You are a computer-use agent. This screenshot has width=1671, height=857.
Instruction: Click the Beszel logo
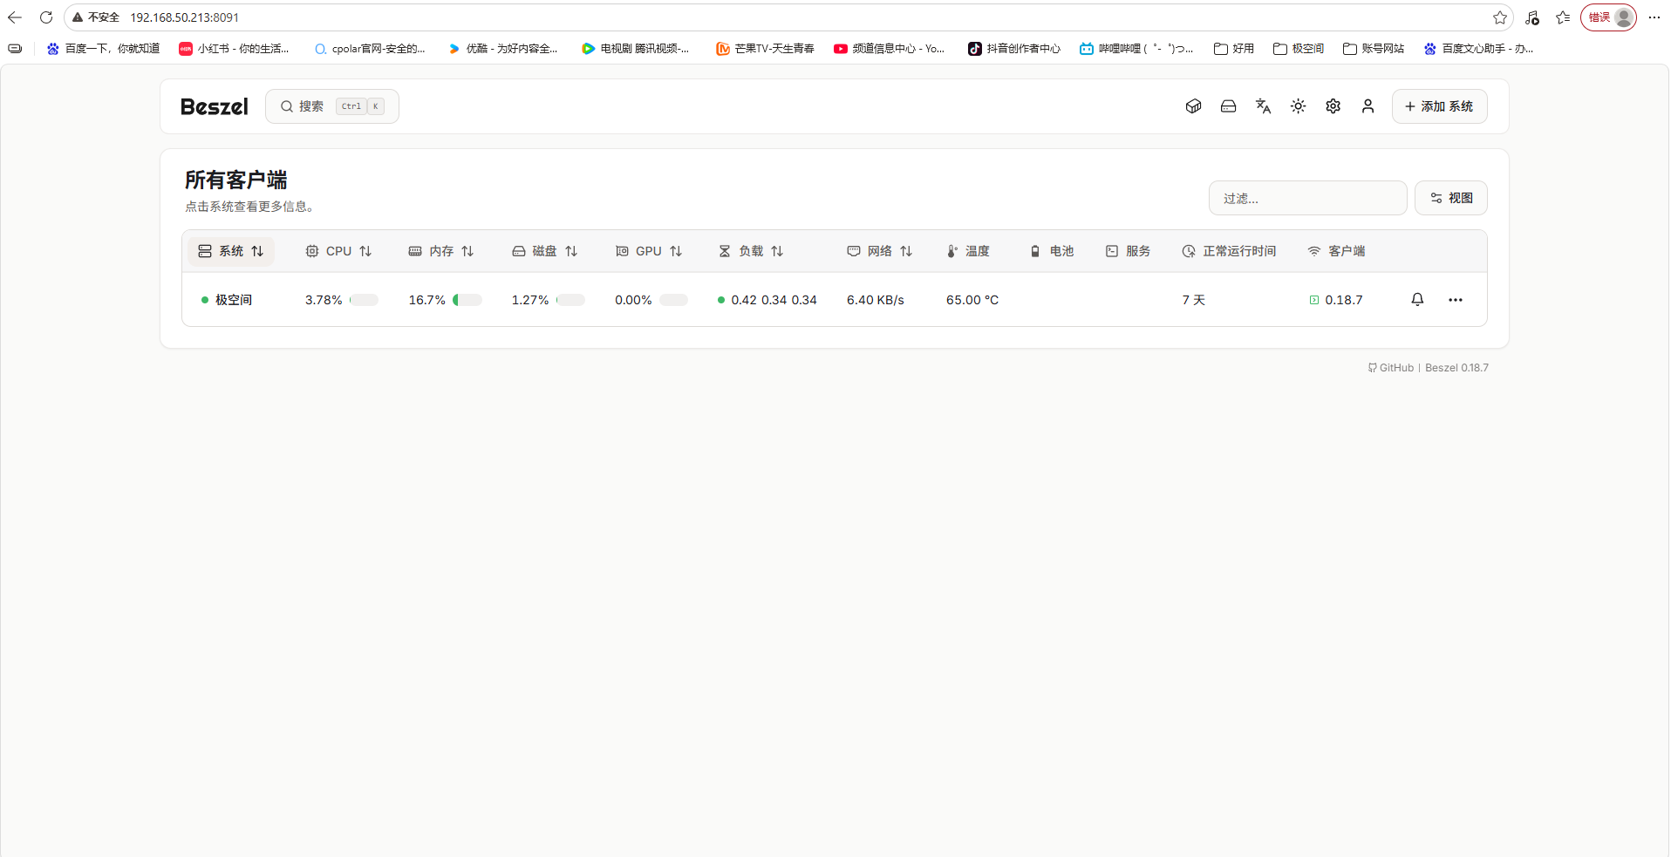(214, 106)
